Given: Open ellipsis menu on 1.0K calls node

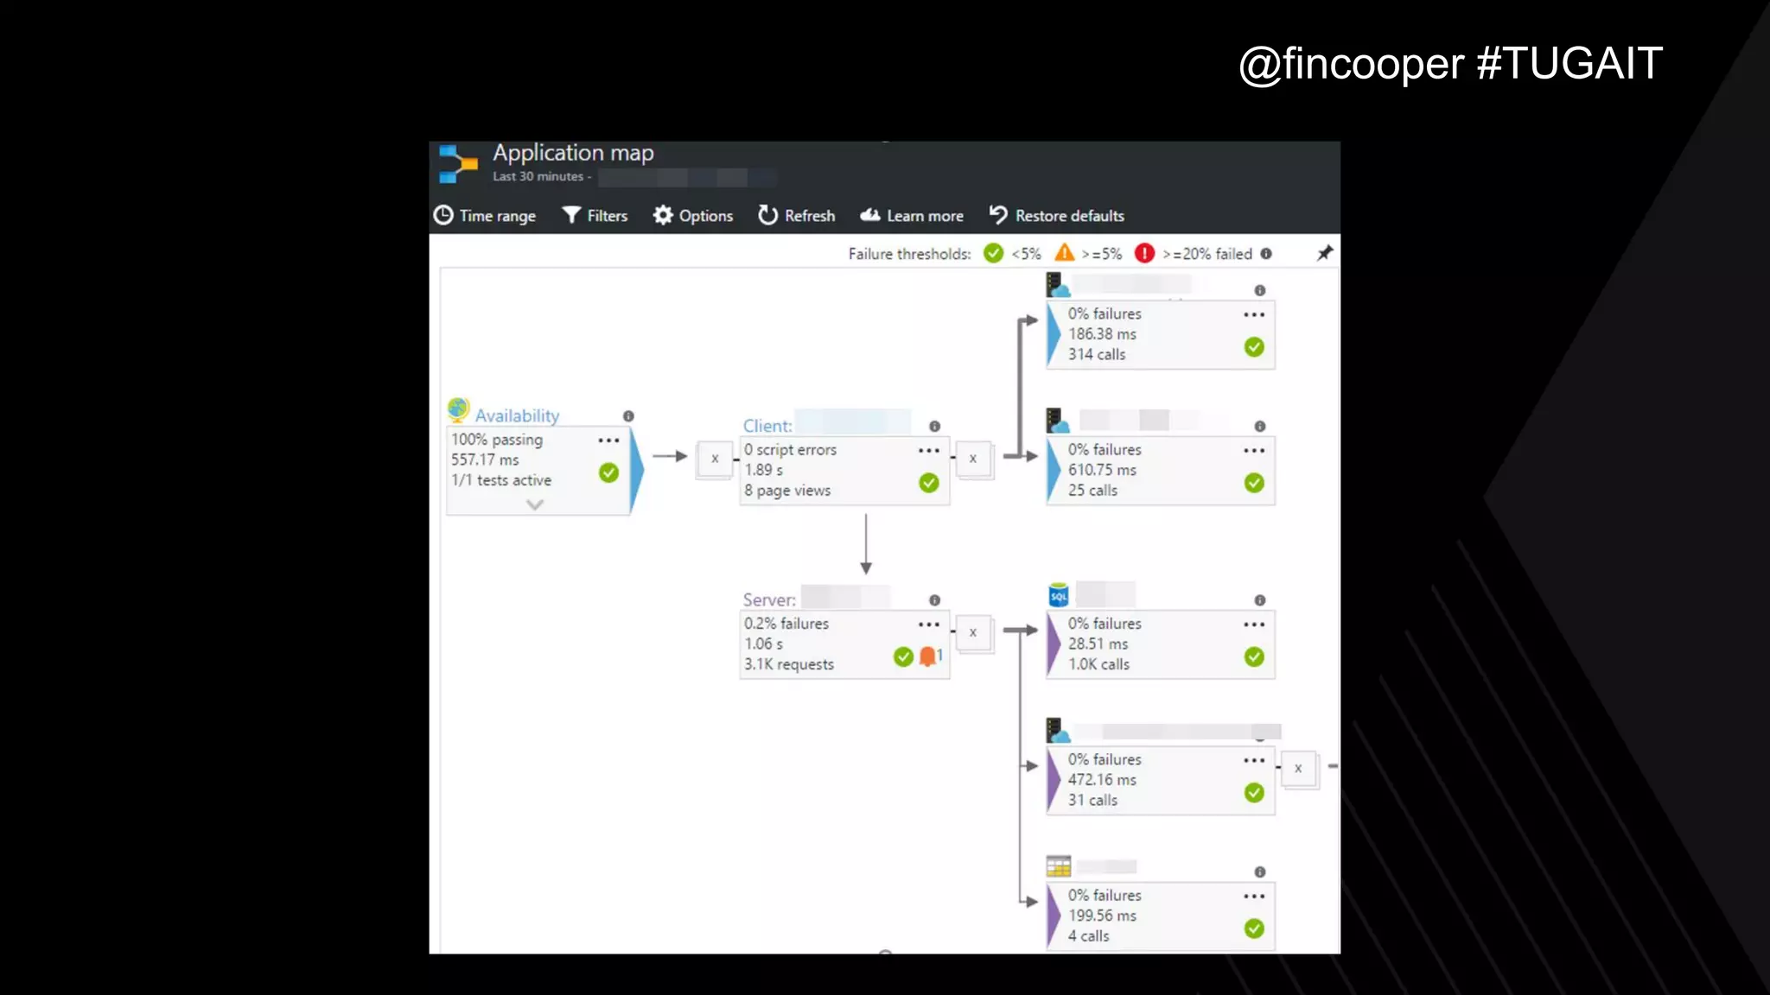Looking at the screenshot, I should [x=1254, y=624].
